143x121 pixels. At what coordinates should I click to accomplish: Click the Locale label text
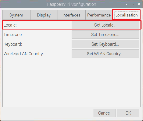pos(10,25)
